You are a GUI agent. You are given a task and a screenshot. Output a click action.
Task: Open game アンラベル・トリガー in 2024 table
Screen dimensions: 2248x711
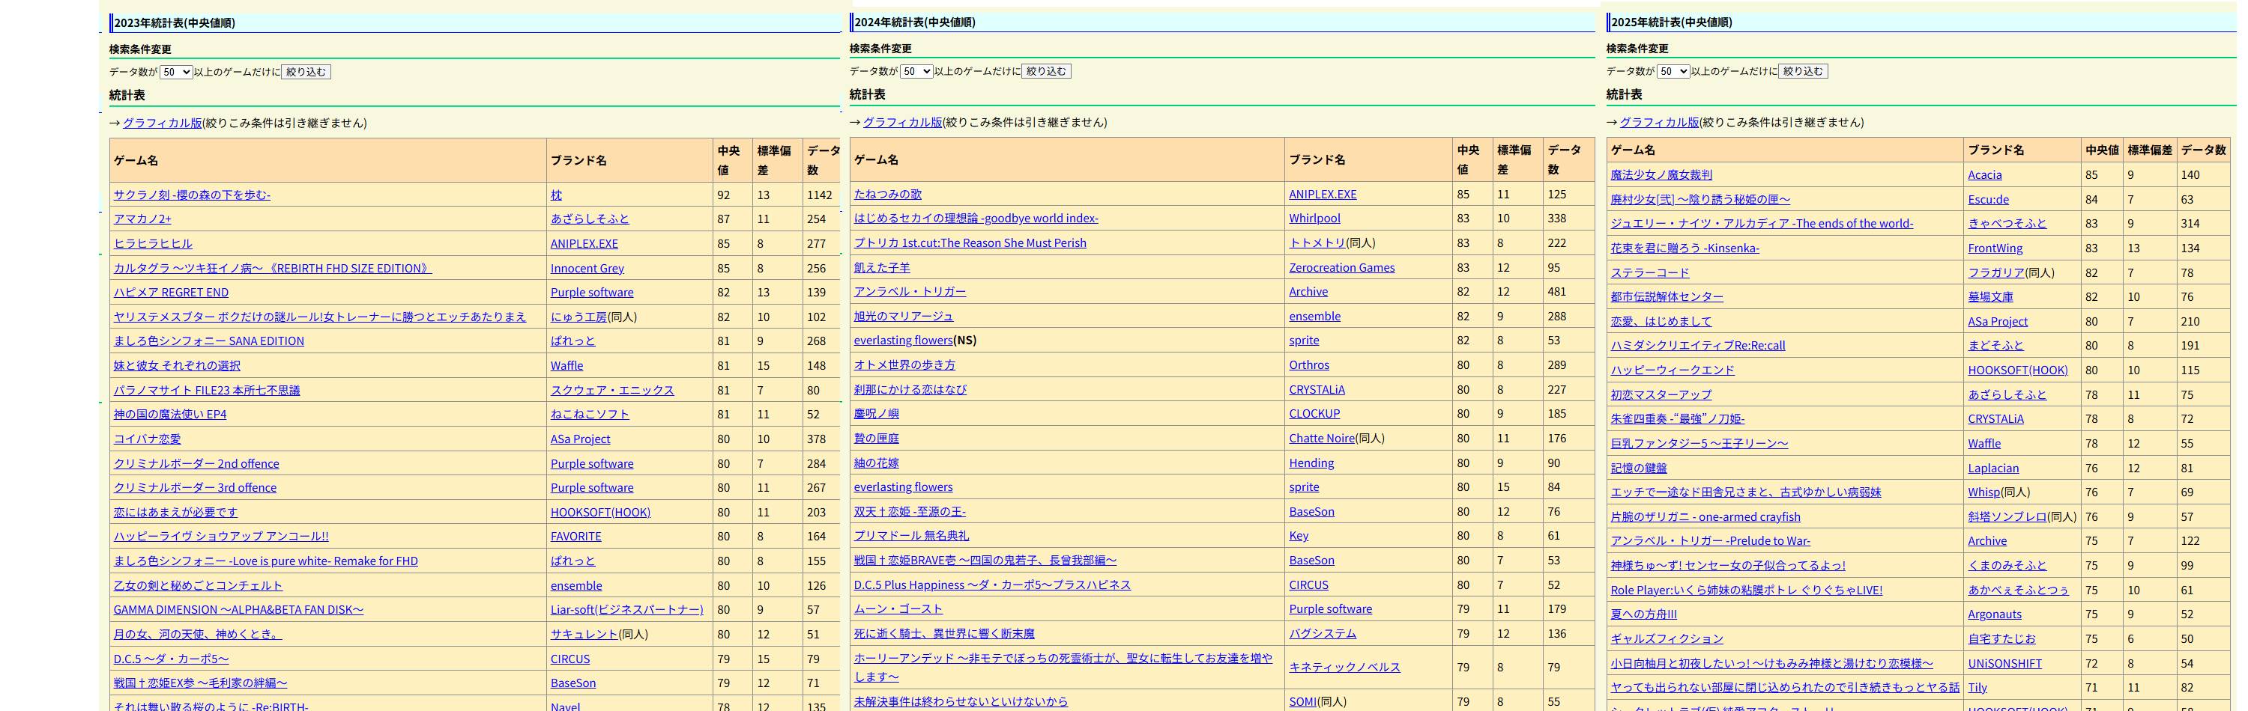coord(910,292)
